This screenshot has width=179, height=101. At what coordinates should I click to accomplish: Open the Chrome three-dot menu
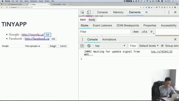point(177,7)
